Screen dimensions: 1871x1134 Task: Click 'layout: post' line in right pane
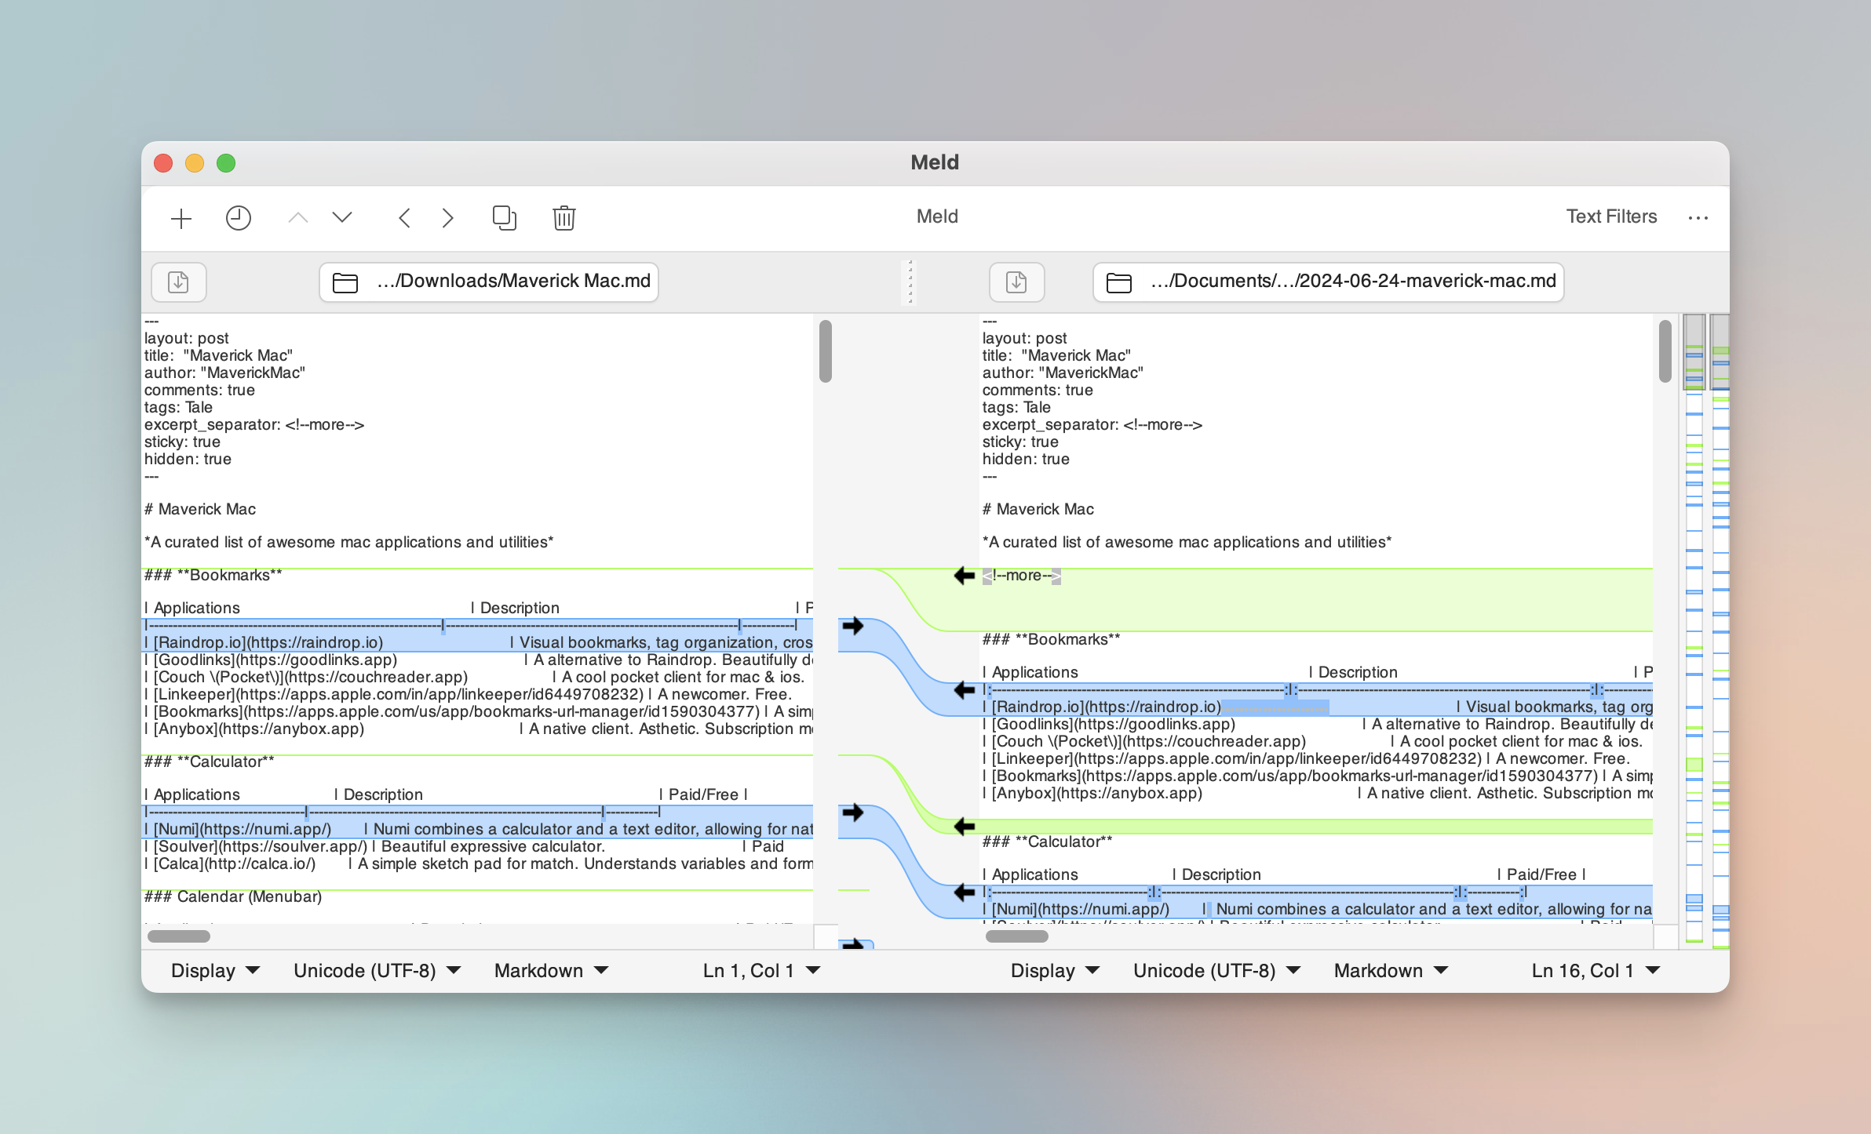(x=1024, y=338)
